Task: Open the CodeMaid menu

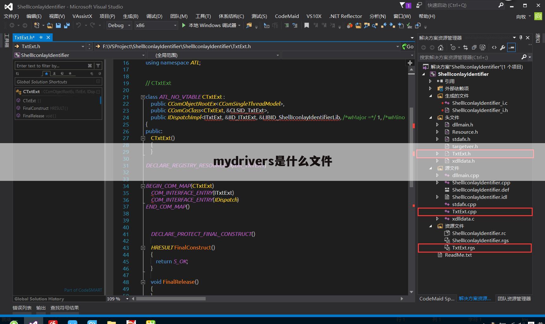Action: click(x=287, y=16)
